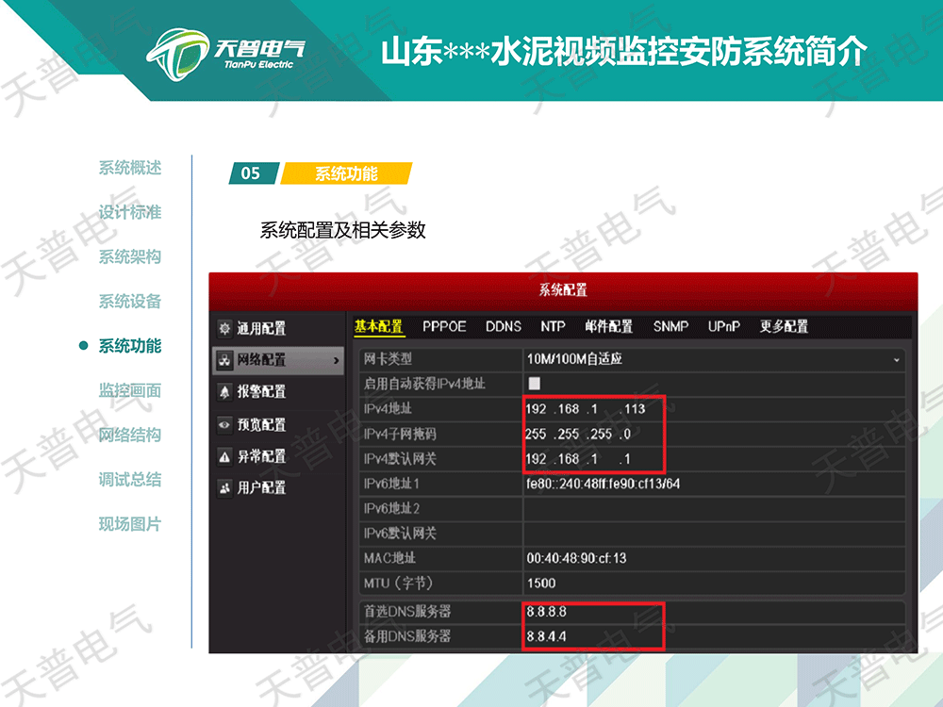Select the alarm bell icon beside 报警配置
This screenshot has height=707, width=943.
tap(224, 392)
